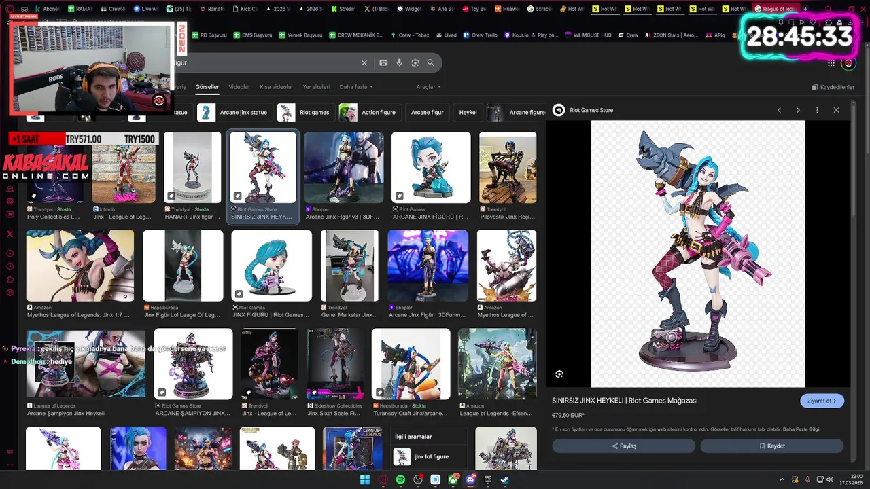870x489 pixels.
Task: Open Steam from the taskbar
Action: click(505, 479)
